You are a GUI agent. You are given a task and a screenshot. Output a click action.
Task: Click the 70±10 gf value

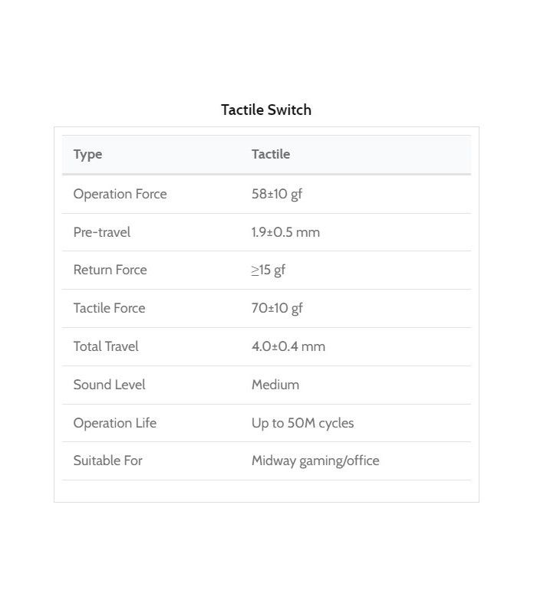277,308
